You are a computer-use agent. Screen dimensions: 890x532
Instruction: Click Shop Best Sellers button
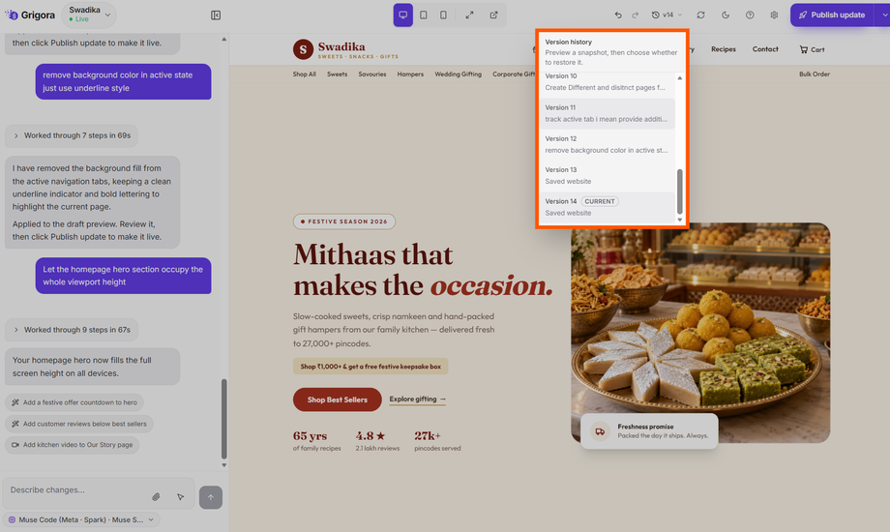click(x=338, y=399)
